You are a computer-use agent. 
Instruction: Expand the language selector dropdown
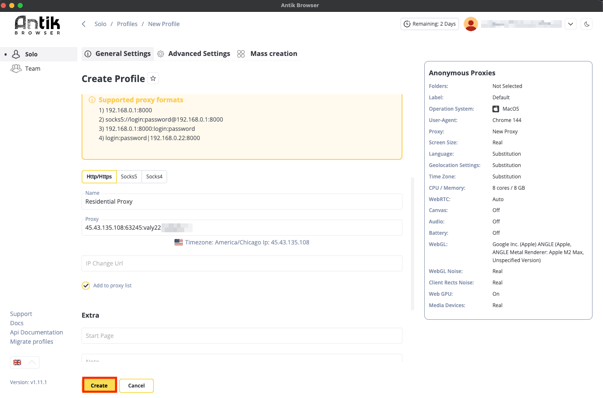(24, 362)
